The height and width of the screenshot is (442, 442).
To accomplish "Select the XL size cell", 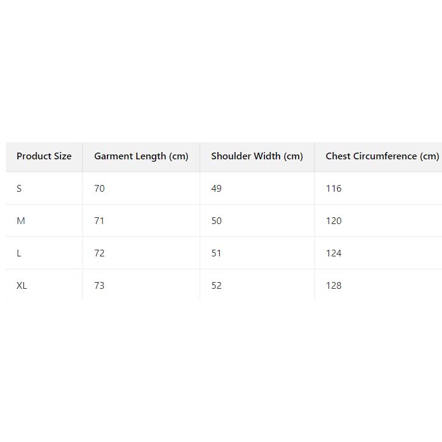I will click(22, 286).
